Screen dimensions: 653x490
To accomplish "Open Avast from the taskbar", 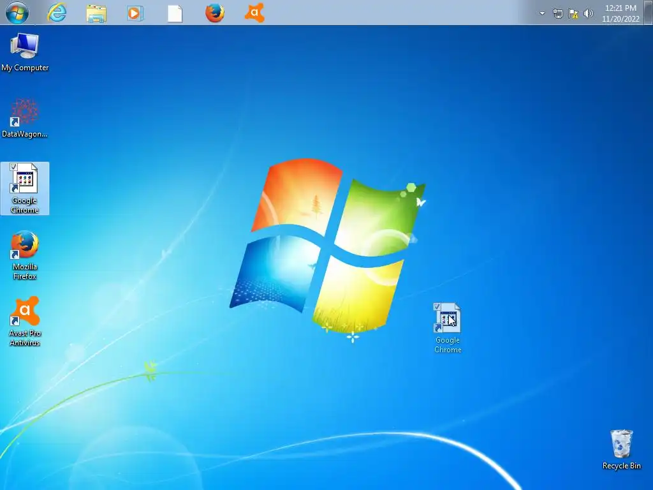I will pos(254,13).
